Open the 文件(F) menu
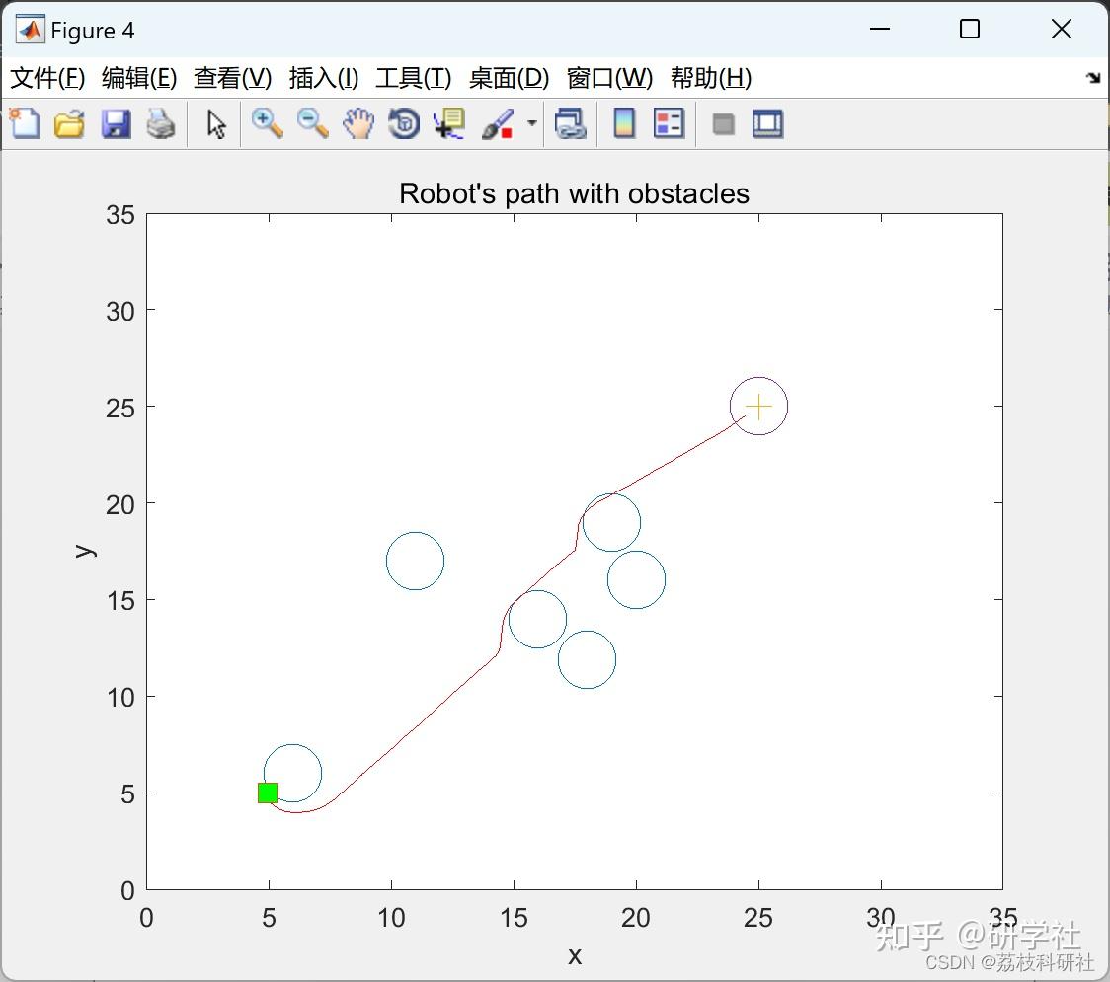This screenshot has height=982, width=1110. point(48,78)
